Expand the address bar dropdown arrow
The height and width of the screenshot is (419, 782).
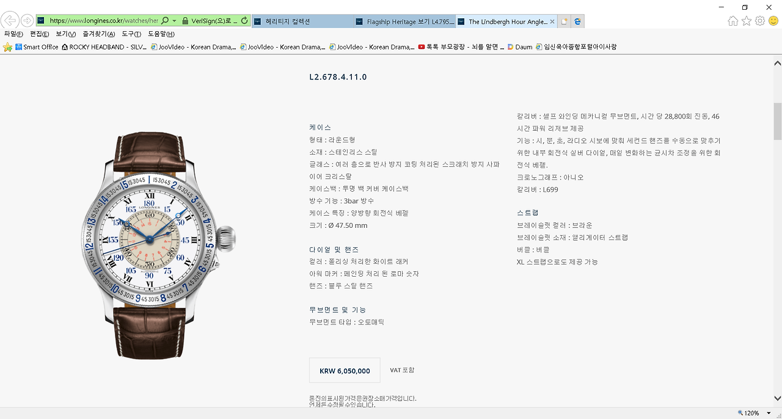click(x=175, y=21)
